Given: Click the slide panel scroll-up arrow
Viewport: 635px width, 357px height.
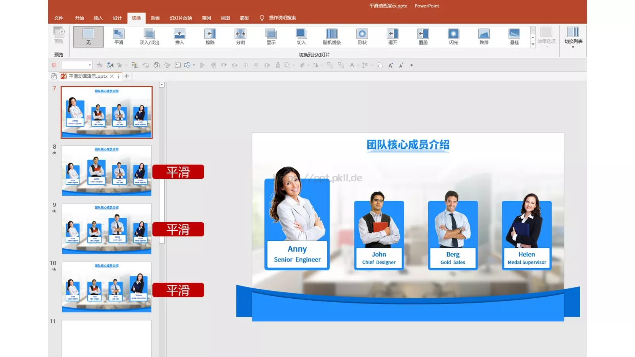Looking at the screenshot, I should pyautogui.click(x=162, y=85).
